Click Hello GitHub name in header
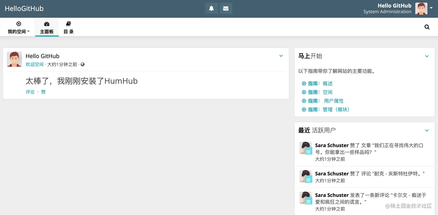Image resolution: width=438 pixels, height=215 pixels. pyautogui.click(x=394, y=5)
